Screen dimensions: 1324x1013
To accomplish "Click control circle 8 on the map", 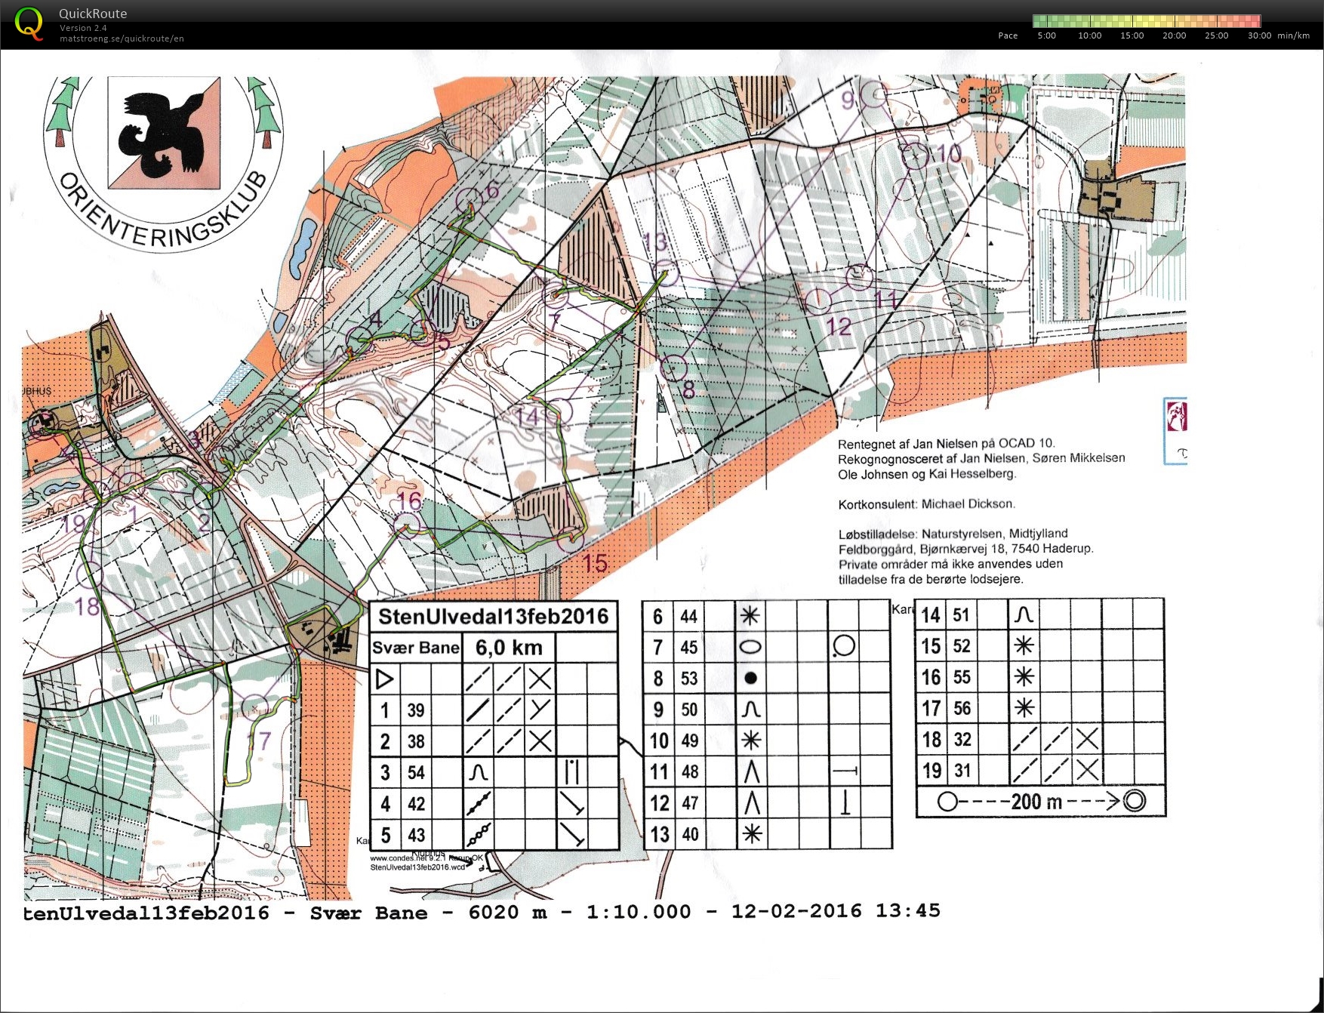I will (674, 368).
